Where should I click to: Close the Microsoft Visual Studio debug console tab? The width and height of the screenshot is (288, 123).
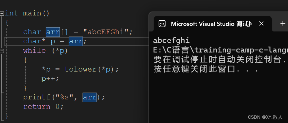tap(261, 24)
